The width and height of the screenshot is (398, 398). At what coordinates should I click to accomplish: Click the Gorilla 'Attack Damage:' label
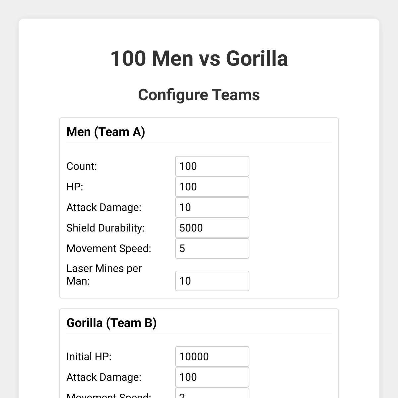(x=104, y=377)
